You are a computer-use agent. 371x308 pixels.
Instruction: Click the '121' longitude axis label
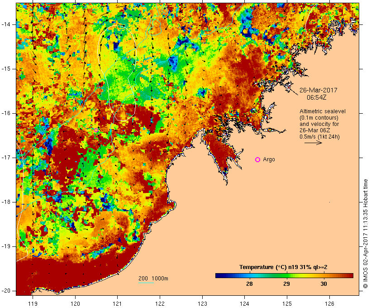coord(117,303)
